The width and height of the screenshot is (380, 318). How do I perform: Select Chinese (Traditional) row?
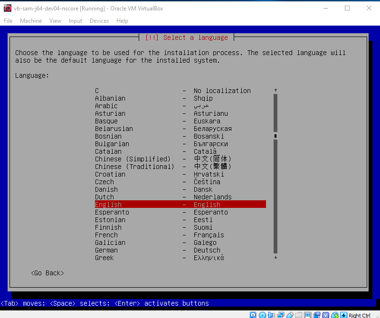tap(180, 167)
